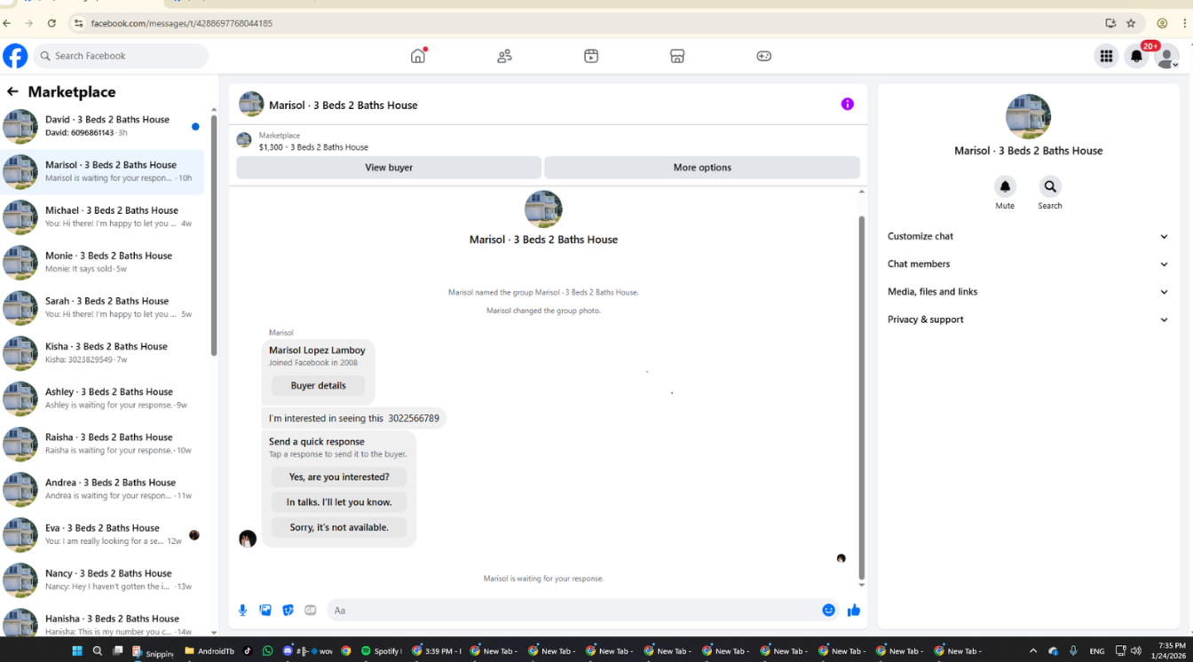Open Raisha's 3 Beds 2 Baths House chat

(x=103, y=444)
